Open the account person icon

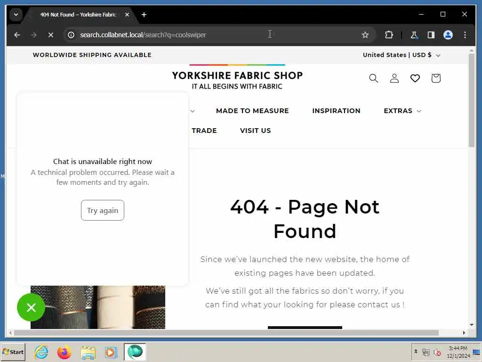394,78
